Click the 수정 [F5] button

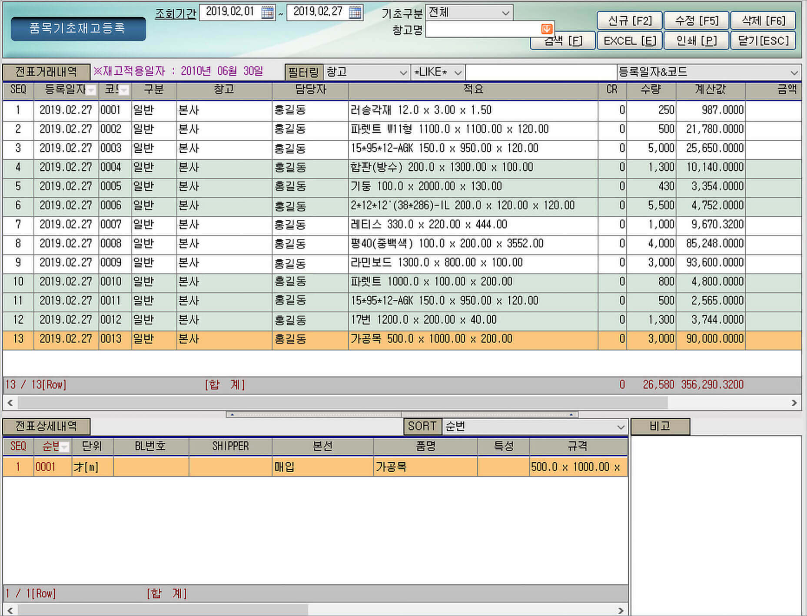[696, 20]
